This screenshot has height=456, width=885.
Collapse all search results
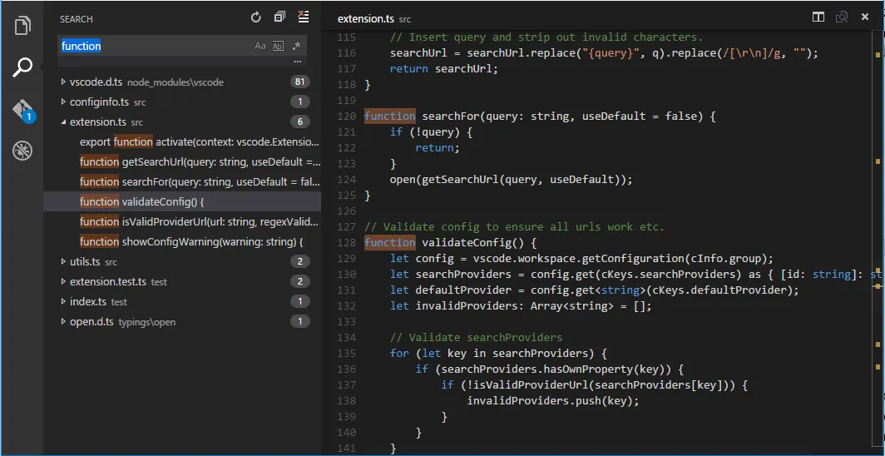point(279,17)
